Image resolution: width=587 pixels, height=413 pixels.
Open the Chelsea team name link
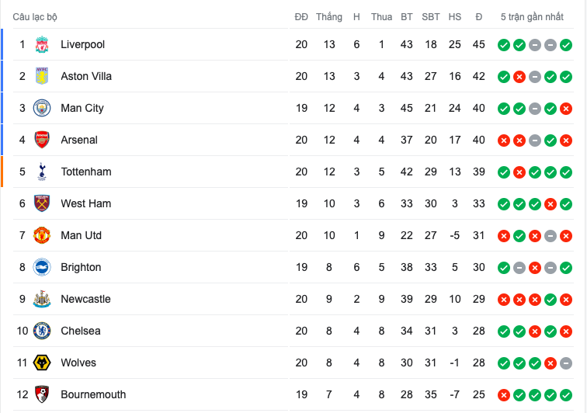pyautogui.click(x=81, y=331)
